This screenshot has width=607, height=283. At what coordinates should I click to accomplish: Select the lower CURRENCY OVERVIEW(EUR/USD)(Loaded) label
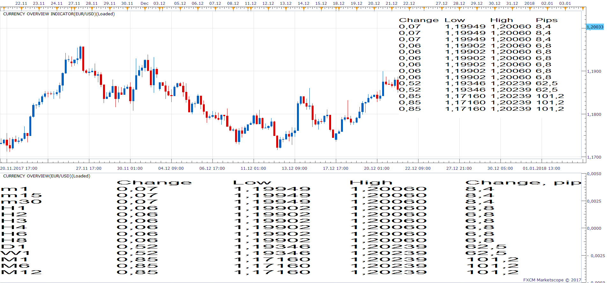coord(47,176)
